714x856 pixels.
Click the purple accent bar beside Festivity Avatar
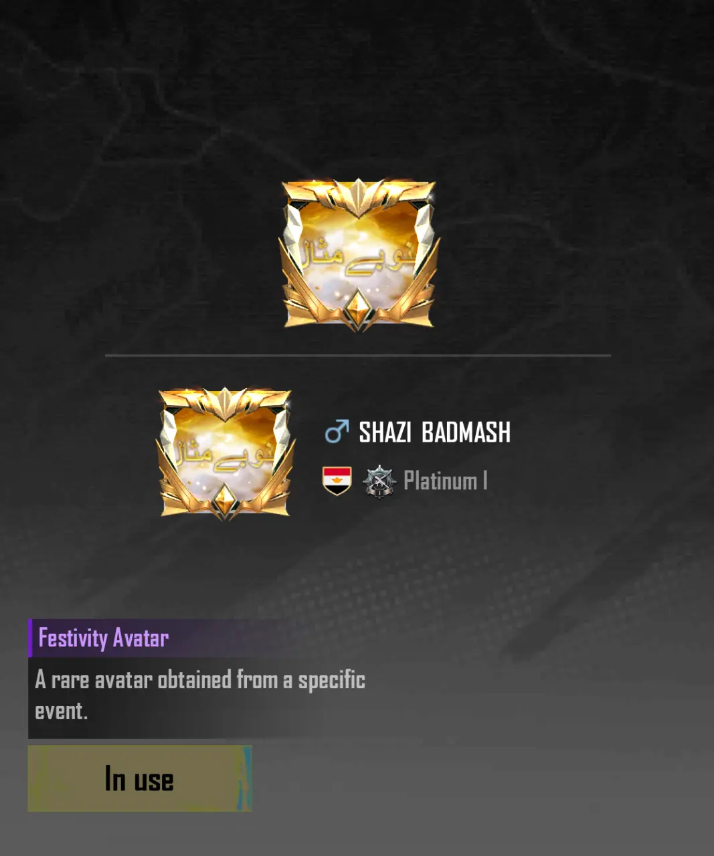point(30,638)
